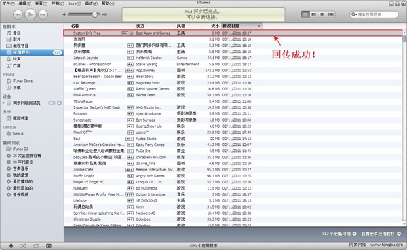This screenshot has height=250, width=407.
Task: Open 25 大金曲排行榜 playlist
Action: [32, 156]
